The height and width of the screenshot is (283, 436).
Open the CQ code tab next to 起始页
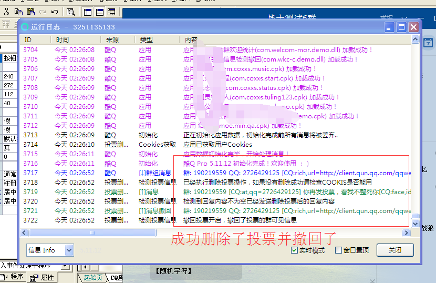click(x=116, y=278)
